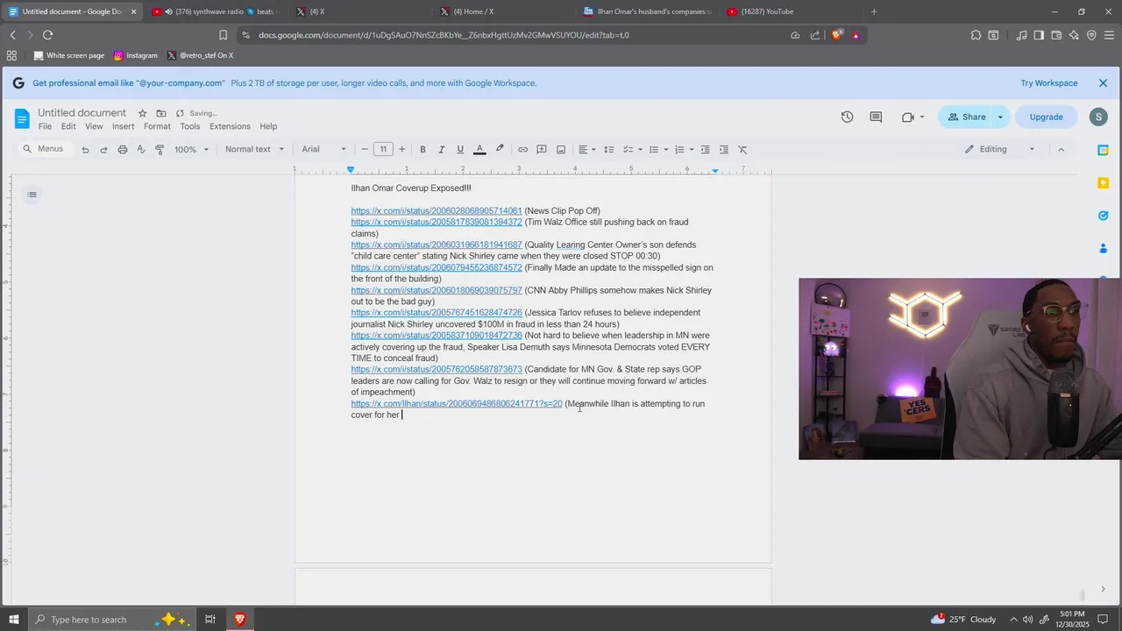
Task: Open the File menu
Action: coord(45,127)
